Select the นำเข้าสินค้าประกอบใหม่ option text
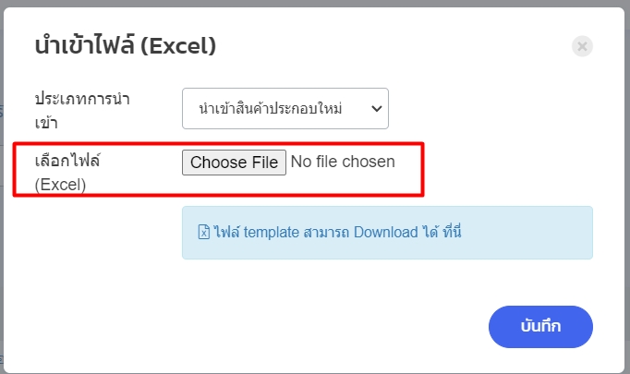The width and height of the screenshot is (630, 374). click(270, 109)
